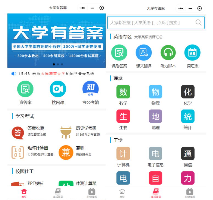Click the 大学有答案 promotional banner
This screenshot has width=213, height=200.
57,40
